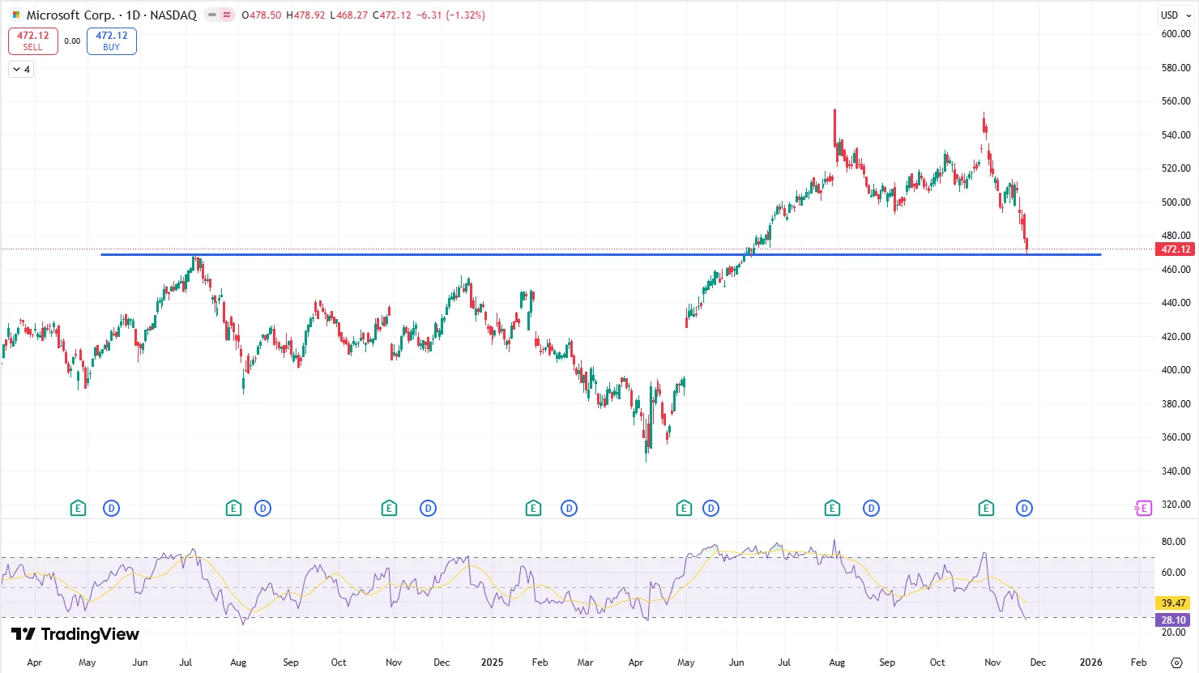Viewport: 1199px width, 673px height.
Task: Click the gray dash status indicator beside NASDAQ
Action: (212, 15)
